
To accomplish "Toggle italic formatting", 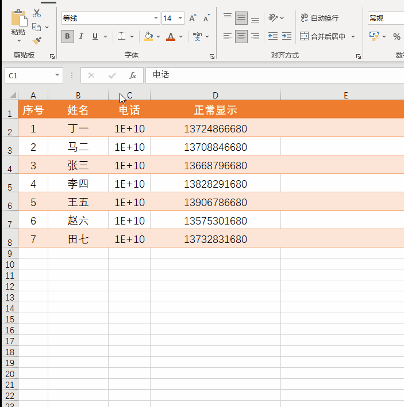I will tap(81, 36).
